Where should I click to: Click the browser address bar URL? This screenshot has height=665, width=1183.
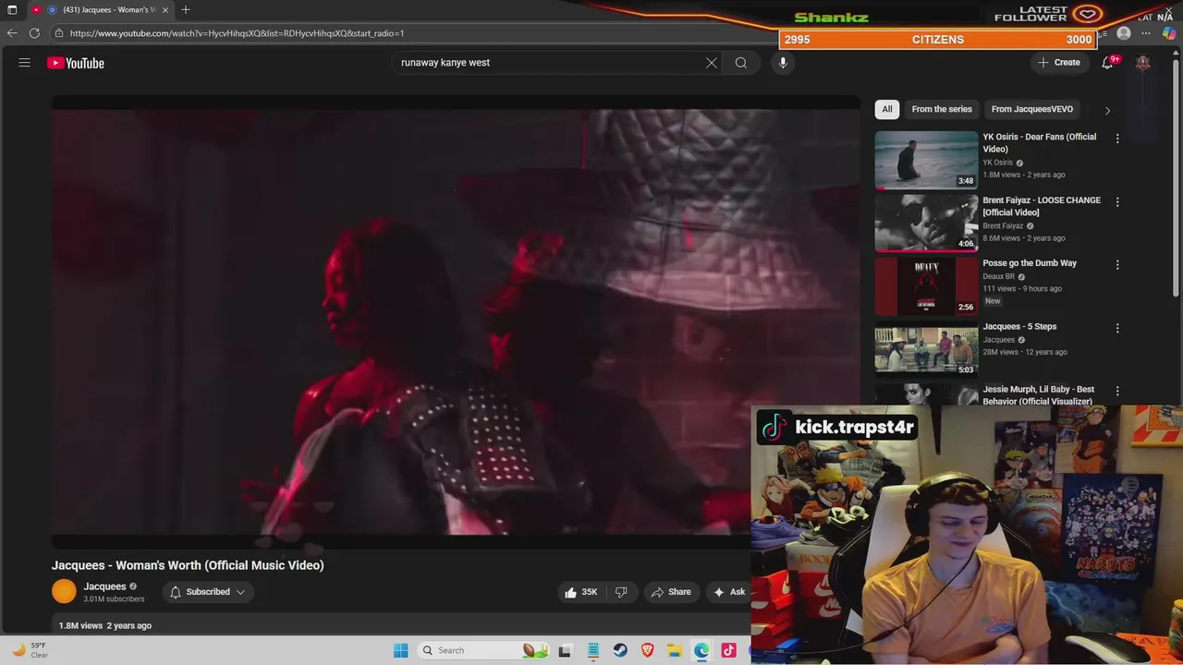(237, 33)
